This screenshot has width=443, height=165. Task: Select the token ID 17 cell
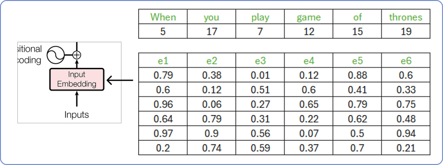click(212, 32)
